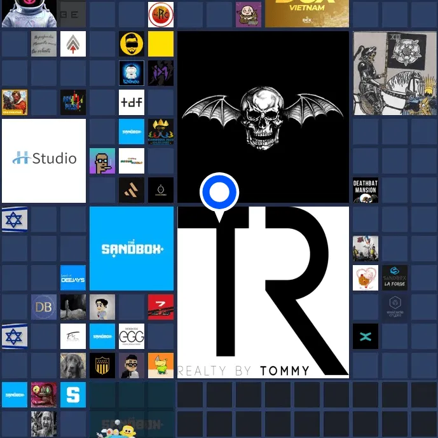The width and height of the screenshot is (438, 438).
Task: Click the hexagon cube crypto logo tile
Action: pos(395,307)
